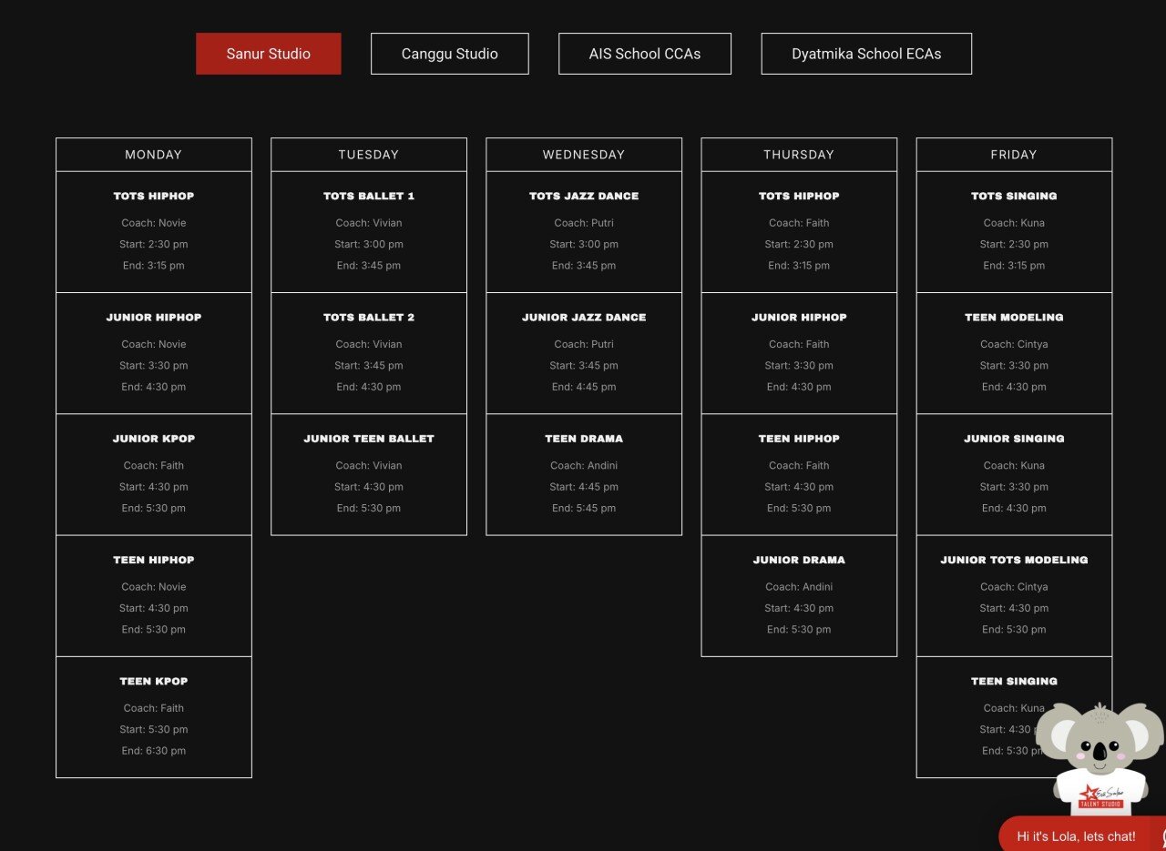Click the MONDAY column header
1166x851 pixels.
[154, 155]
